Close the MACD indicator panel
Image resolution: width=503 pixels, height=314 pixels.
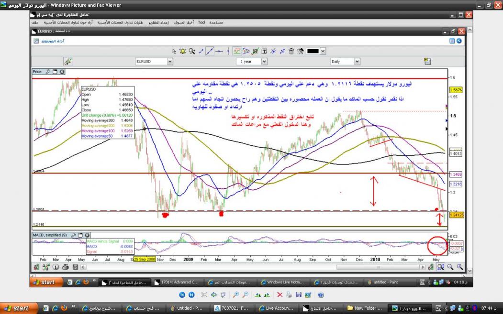point(87,235)
